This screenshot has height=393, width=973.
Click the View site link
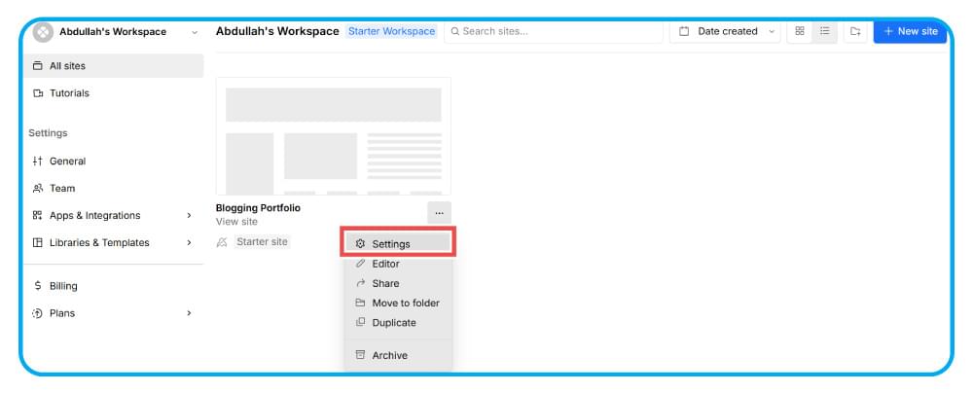click(236, 222)
